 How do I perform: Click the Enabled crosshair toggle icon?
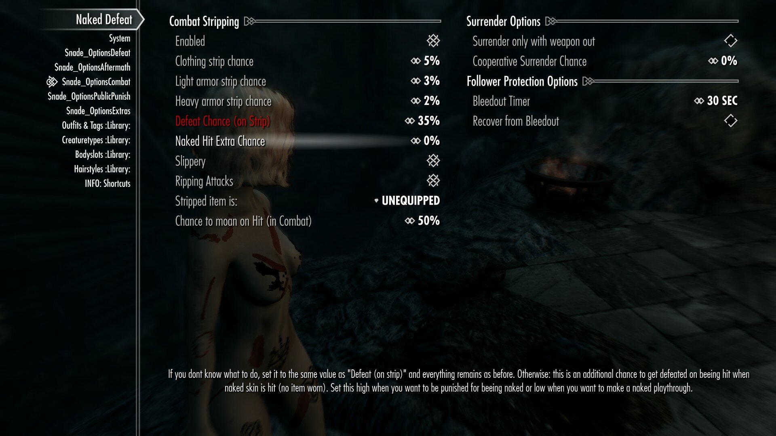click(433, 40)
